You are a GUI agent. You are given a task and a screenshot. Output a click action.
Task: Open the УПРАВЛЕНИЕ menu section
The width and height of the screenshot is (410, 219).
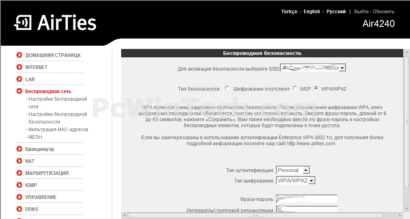coord(41,197)
